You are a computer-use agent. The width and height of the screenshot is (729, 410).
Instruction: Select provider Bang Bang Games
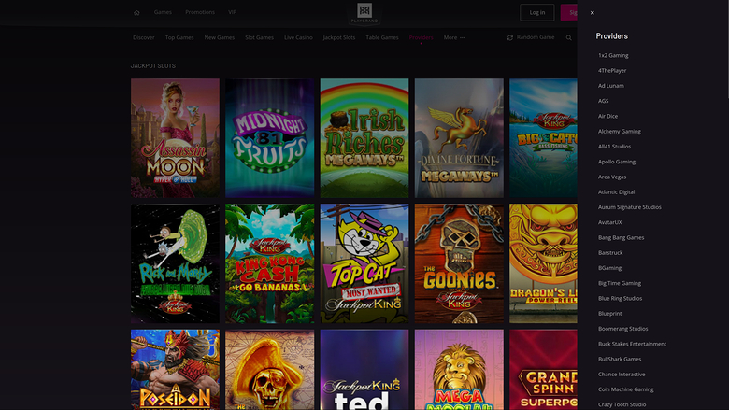click(x=622, y=237)
